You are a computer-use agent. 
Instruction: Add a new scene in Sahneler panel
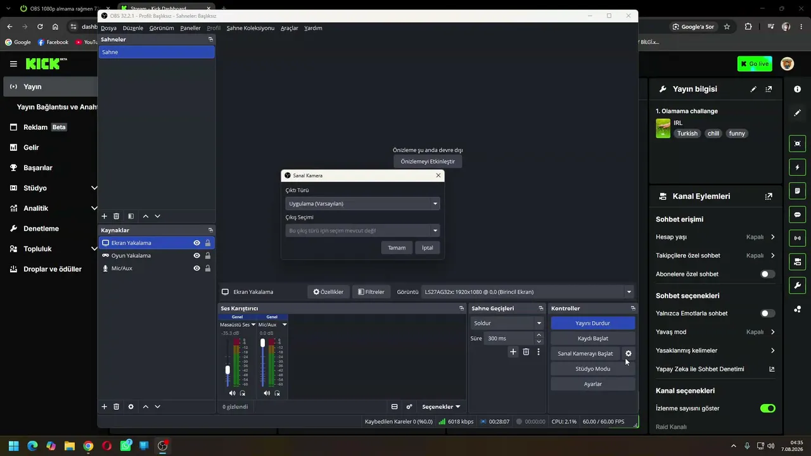click(x=105, y=217)
